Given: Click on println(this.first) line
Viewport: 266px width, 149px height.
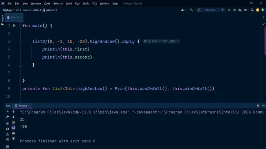Looking at the screenshot, I should click(x=66, y=49).
